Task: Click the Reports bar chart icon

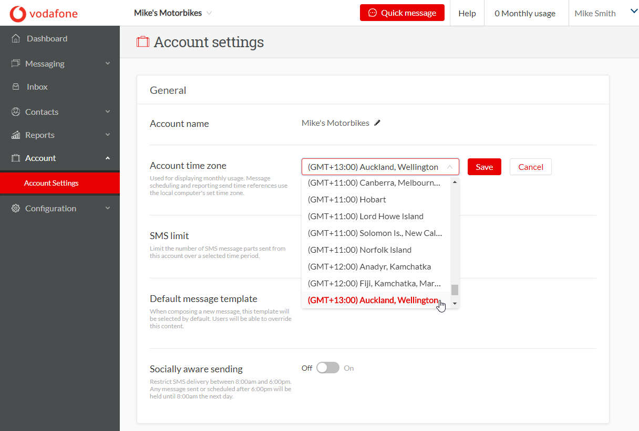Action: coord(16,135)
